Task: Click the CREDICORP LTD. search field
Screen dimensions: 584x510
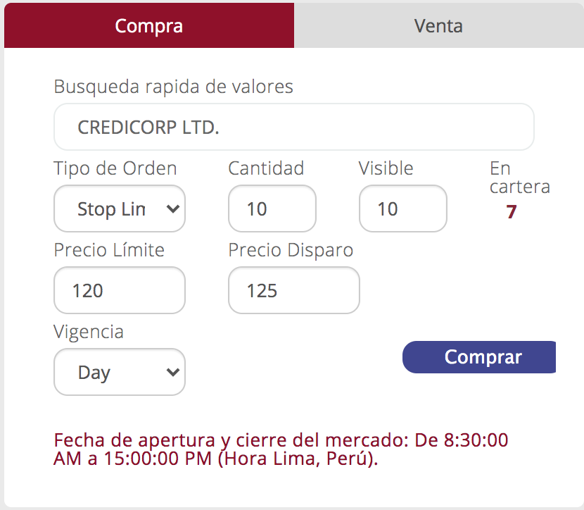Action: [x=294, y=127]
